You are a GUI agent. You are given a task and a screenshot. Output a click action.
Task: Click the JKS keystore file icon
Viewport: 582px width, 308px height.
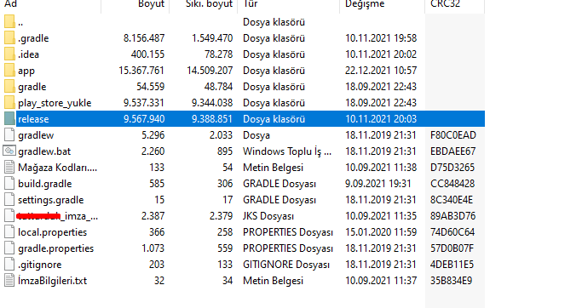pyautogui.click(x=9, y=216)
